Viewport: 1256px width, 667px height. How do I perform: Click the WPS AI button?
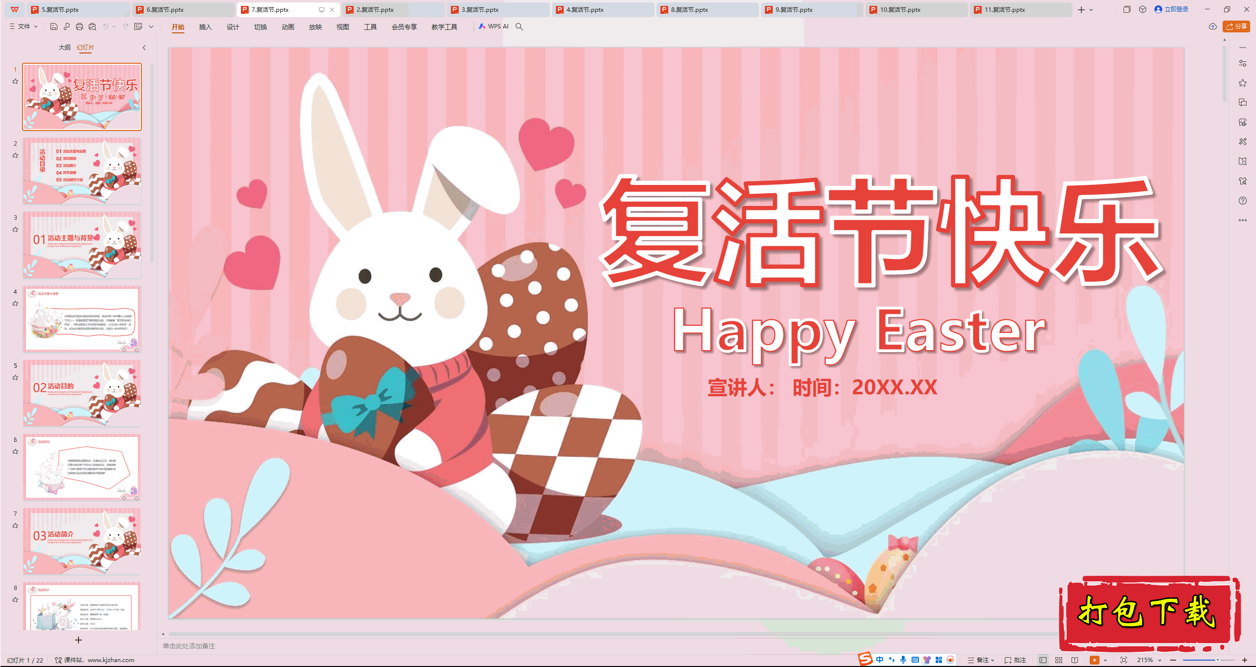click(x=494, y=26)
